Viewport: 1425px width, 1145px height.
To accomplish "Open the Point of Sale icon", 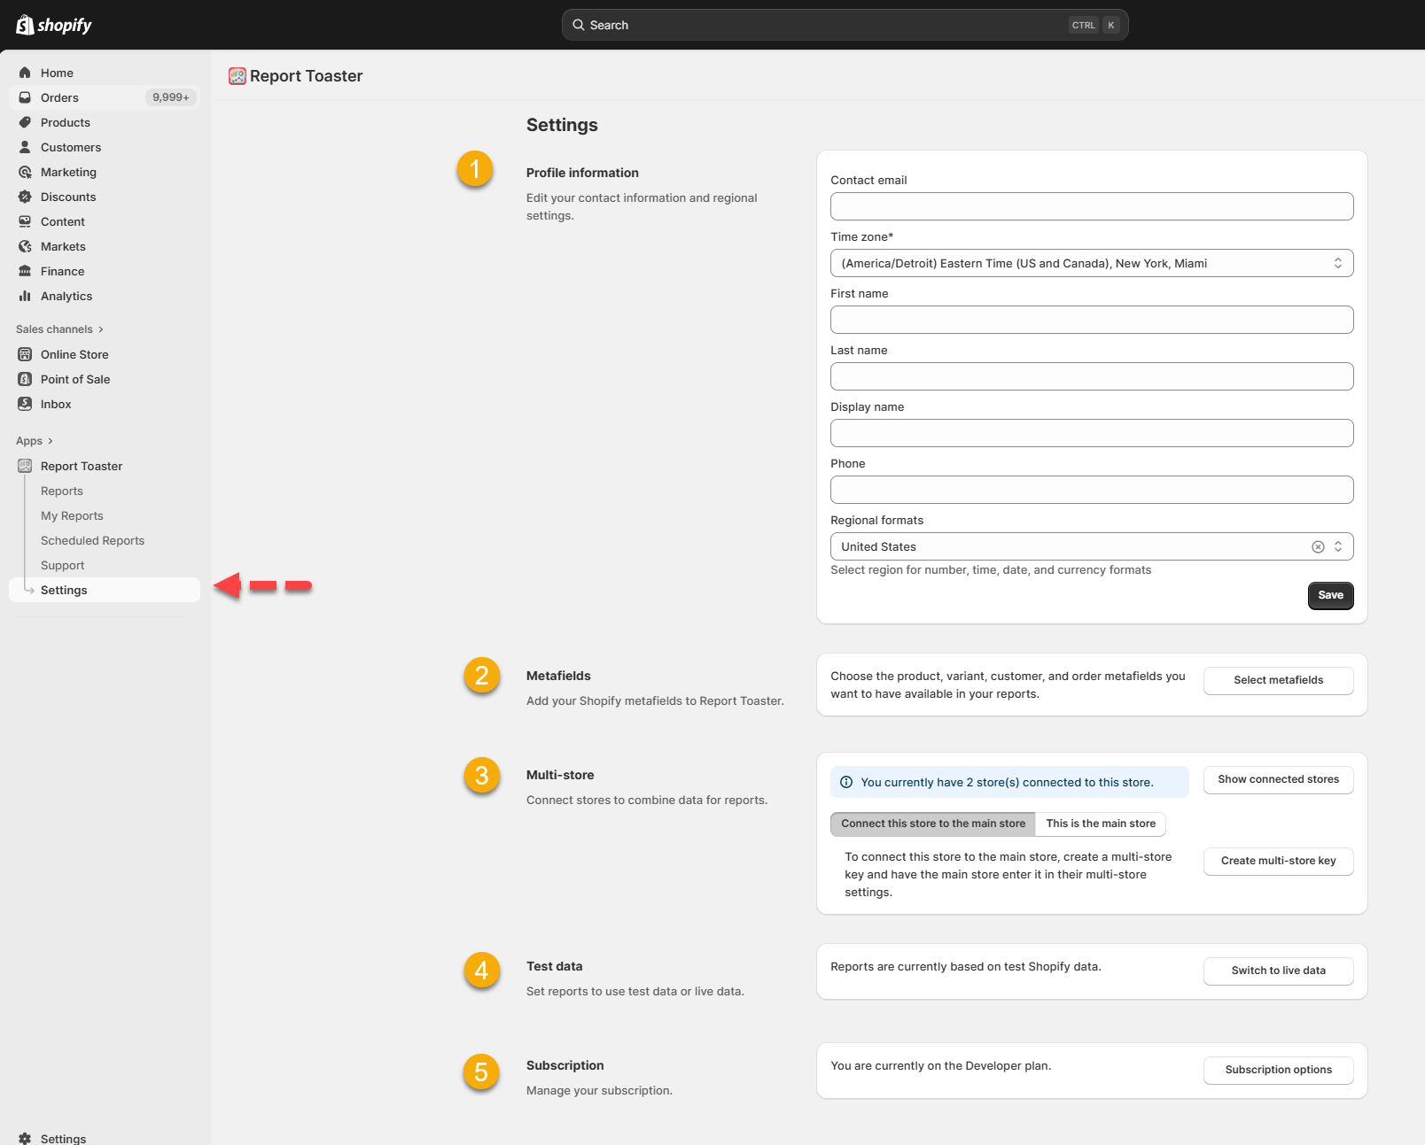I will (25, 379).
